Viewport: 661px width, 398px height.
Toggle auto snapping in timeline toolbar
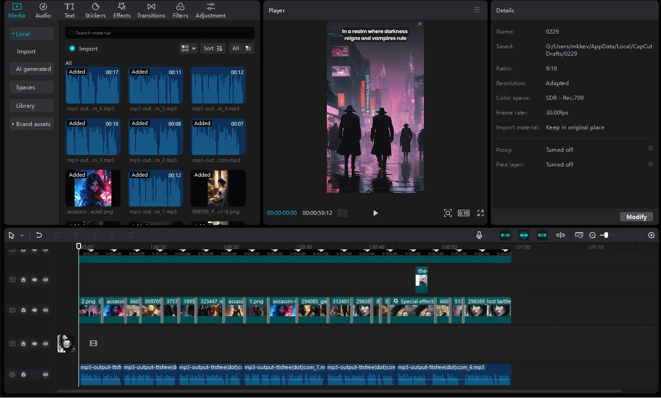(524, 235)
